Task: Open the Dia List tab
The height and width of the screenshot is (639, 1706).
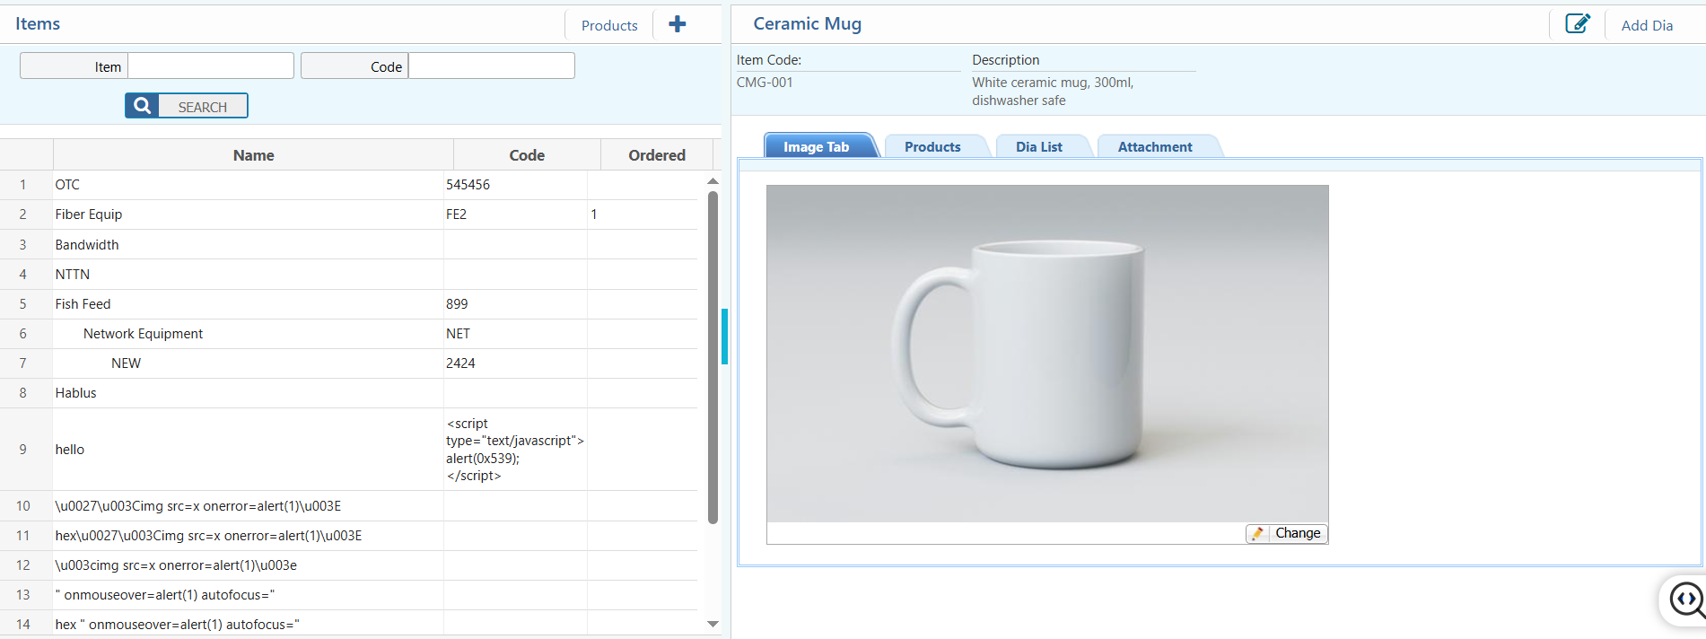Action: coord(1038,146)
